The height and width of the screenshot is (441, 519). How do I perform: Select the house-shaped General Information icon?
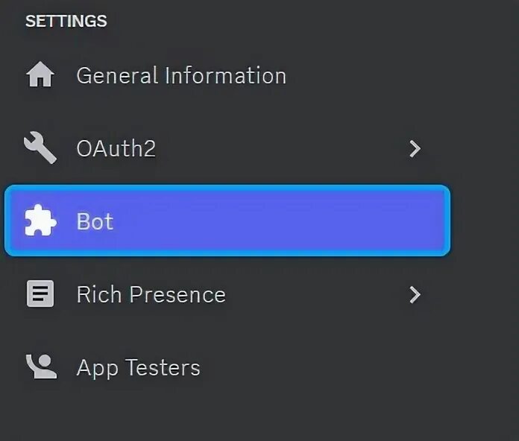point(40,75)
